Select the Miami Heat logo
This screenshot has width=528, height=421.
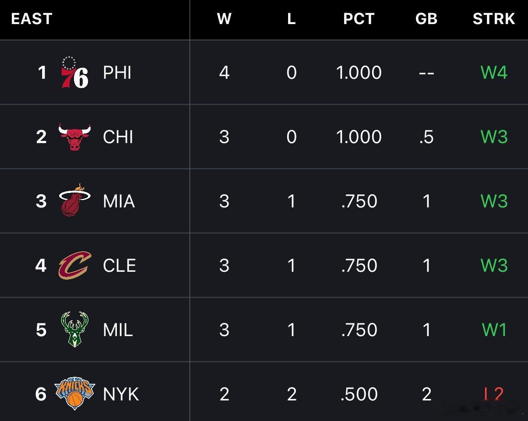coord(74,201)
